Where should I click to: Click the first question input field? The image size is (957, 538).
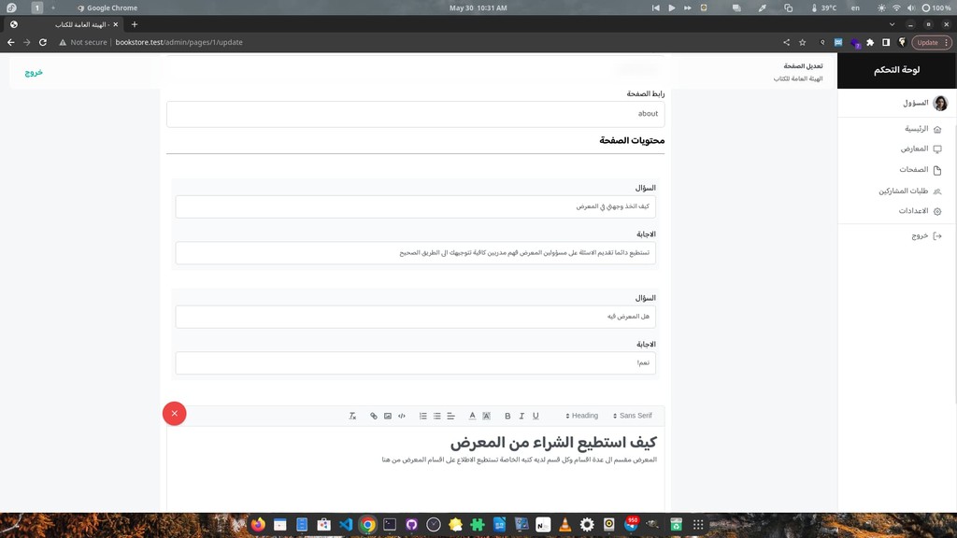coord(416,206)
